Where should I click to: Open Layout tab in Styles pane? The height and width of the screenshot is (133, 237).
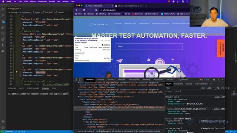189,84
